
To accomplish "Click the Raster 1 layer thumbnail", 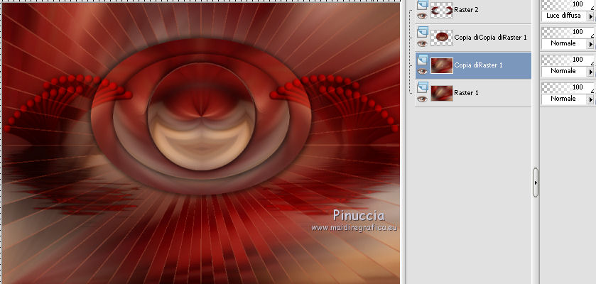I will pos(442,93).
